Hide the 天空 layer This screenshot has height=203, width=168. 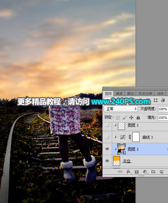[107, 161]
